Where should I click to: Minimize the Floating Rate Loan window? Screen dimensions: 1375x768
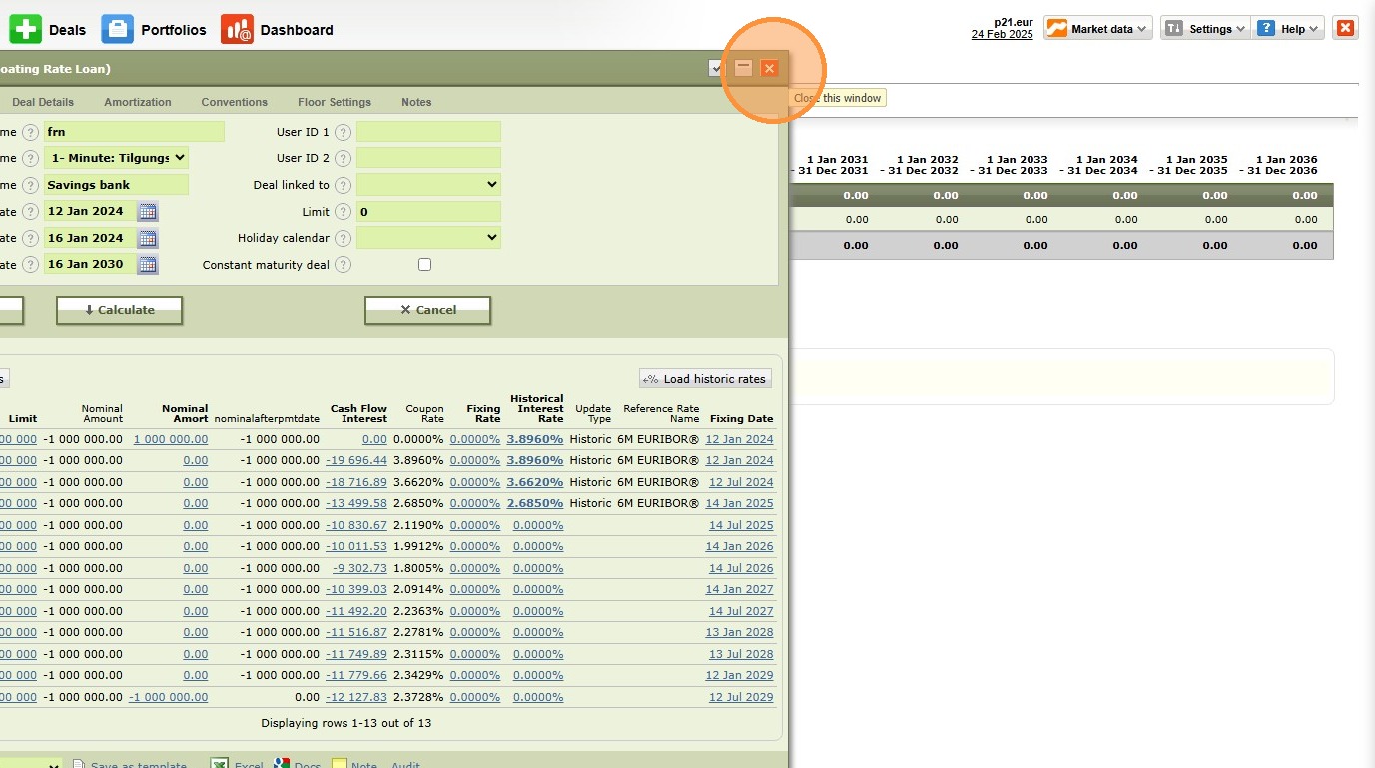(x=743, y=68)
